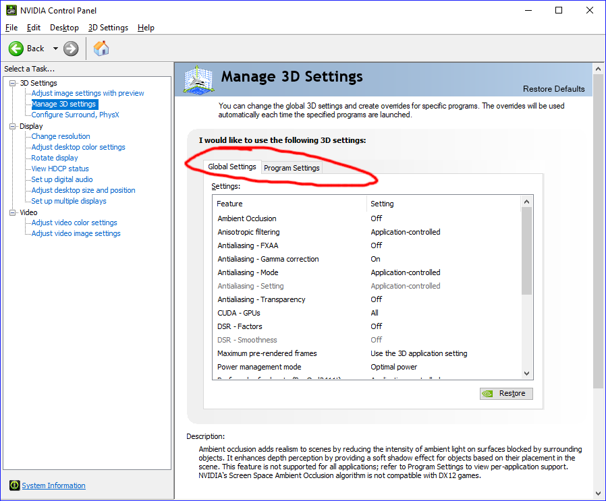Collapse the 3D Settings tree node
The height and width of the screenshot is (501, 606).
[x=13, y=83]
